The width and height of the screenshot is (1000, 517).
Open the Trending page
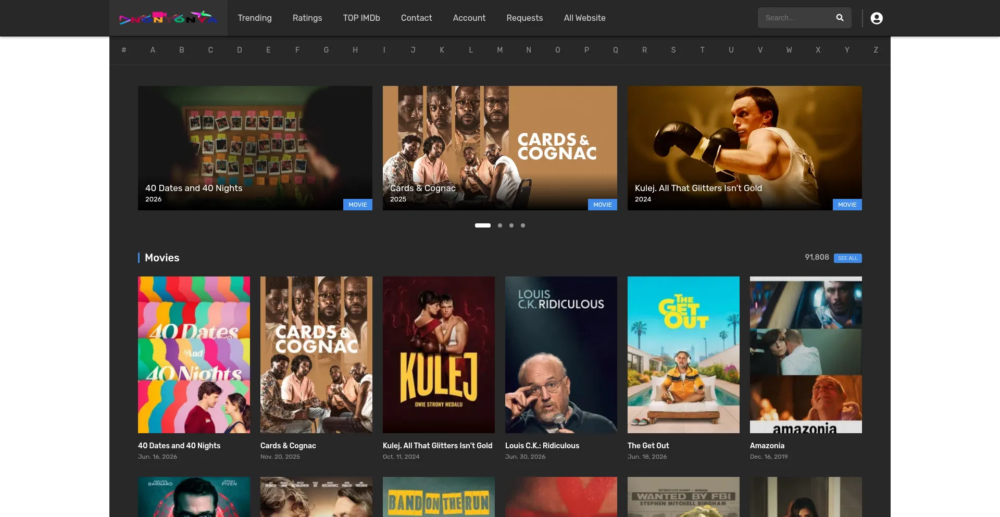pos(255,18)
